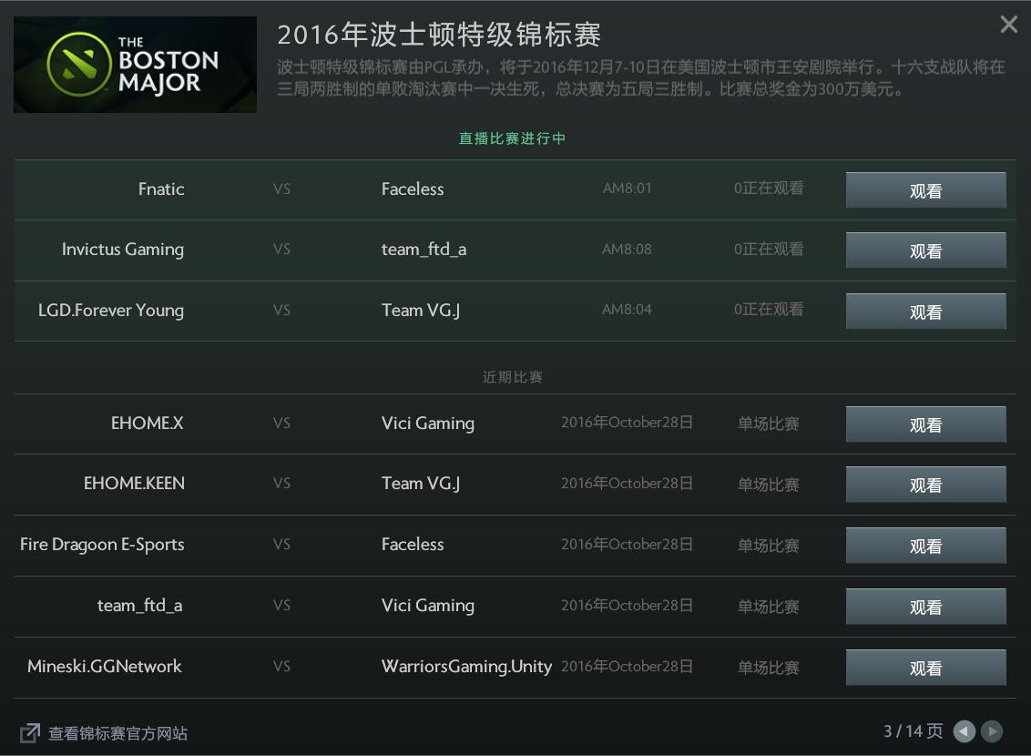This screenshot has width=1031, height=756.
Task: Click 观看 for EHOME.KEEN vs Team VG.J
Action: (925, 485)
